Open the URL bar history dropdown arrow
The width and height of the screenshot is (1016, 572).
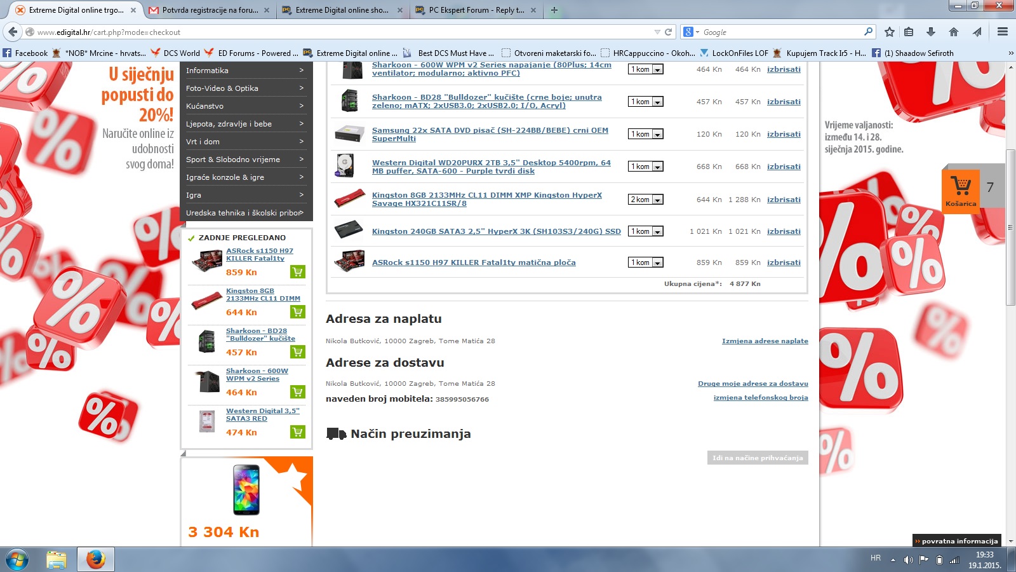(657, 32)
